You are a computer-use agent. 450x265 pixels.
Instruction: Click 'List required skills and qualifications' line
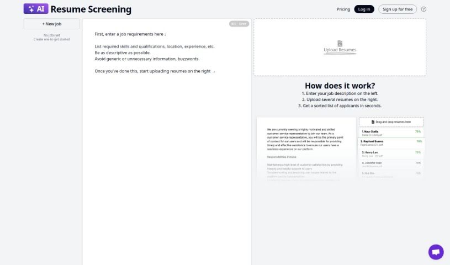click(x=155, y=46)
